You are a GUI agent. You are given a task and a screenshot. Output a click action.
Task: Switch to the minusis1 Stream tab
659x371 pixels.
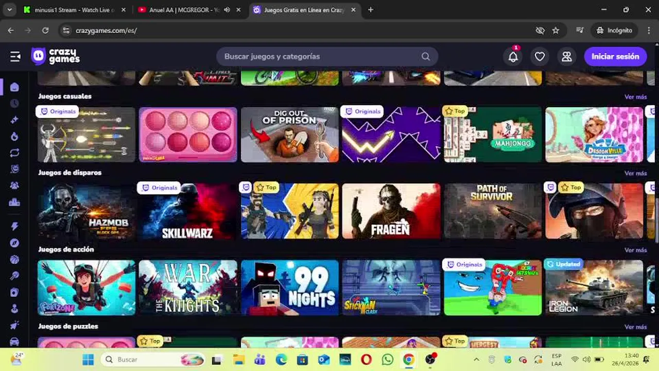tap(75, 10)
